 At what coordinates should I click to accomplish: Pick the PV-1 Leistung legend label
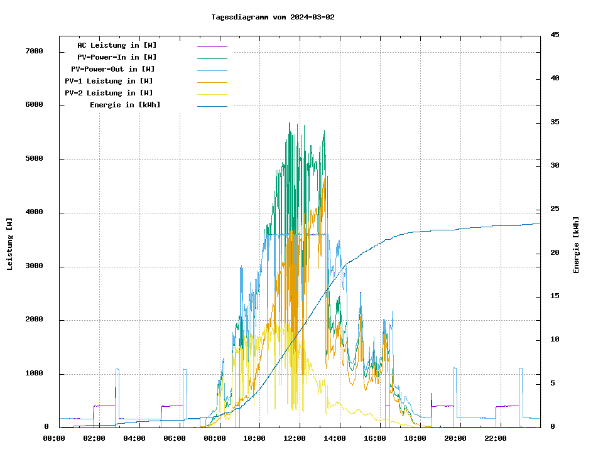point(109,81)
